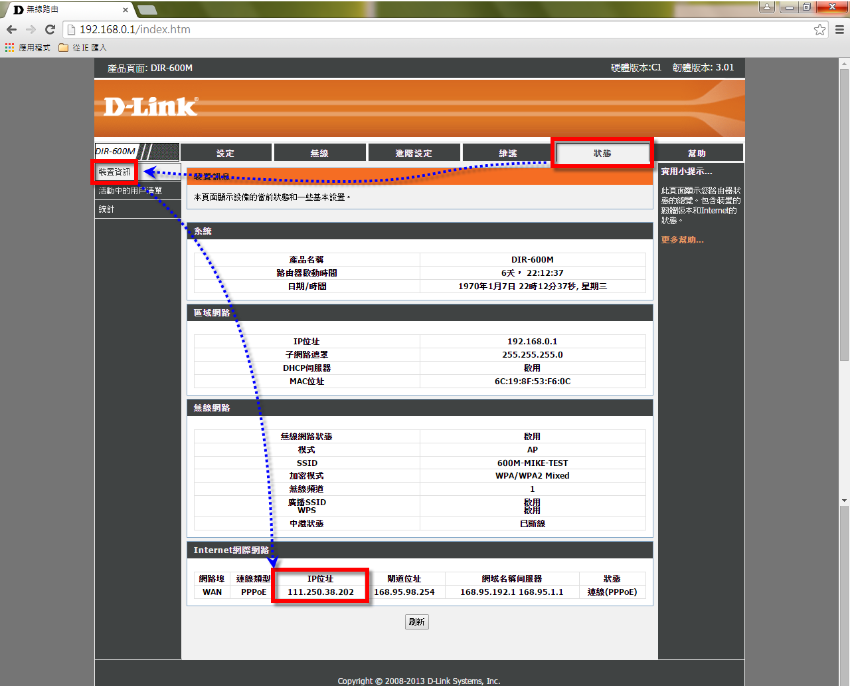Reload the page with the refresh icon
This screenshot has width=850, height=686.
coord(50,29)
